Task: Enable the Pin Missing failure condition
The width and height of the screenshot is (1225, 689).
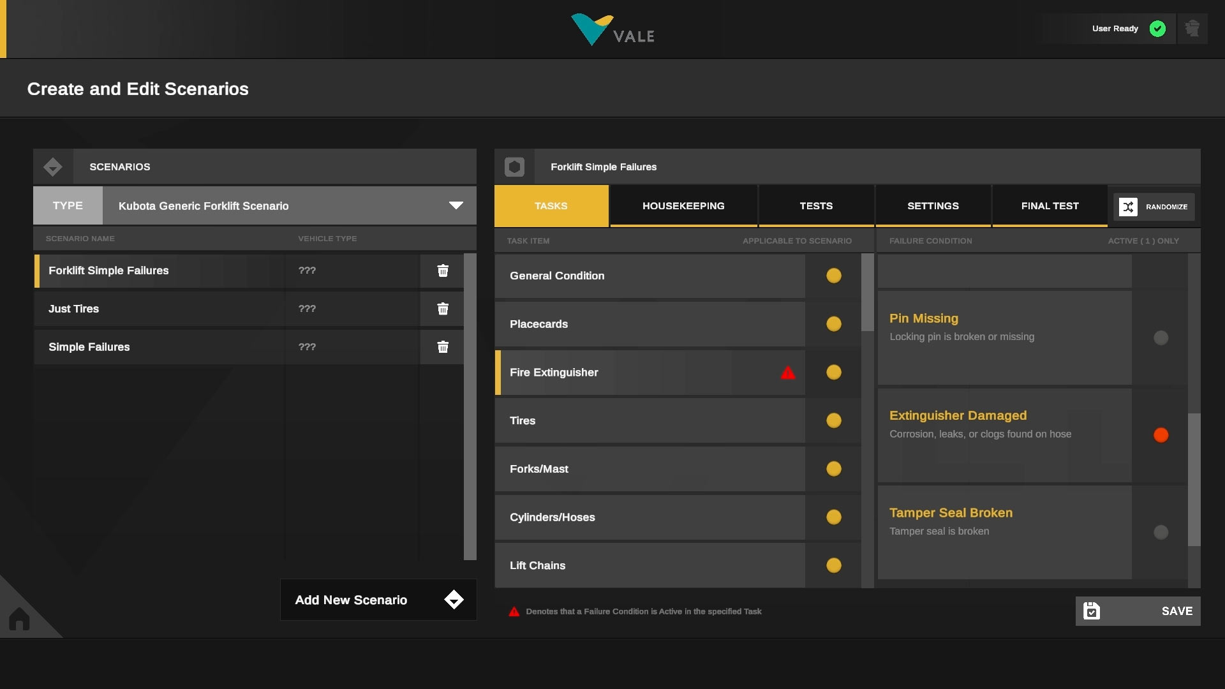Action: (1161, 338)
